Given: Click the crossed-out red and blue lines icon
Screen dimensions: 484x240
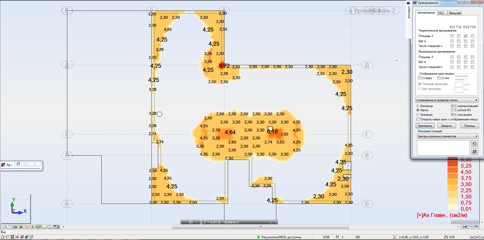Looking at the screenshot, I should tap(17, 237).
